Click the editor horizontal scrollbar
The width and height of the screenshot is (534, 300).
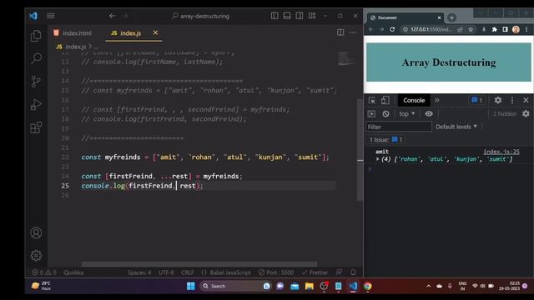click(x=199, y=264)
